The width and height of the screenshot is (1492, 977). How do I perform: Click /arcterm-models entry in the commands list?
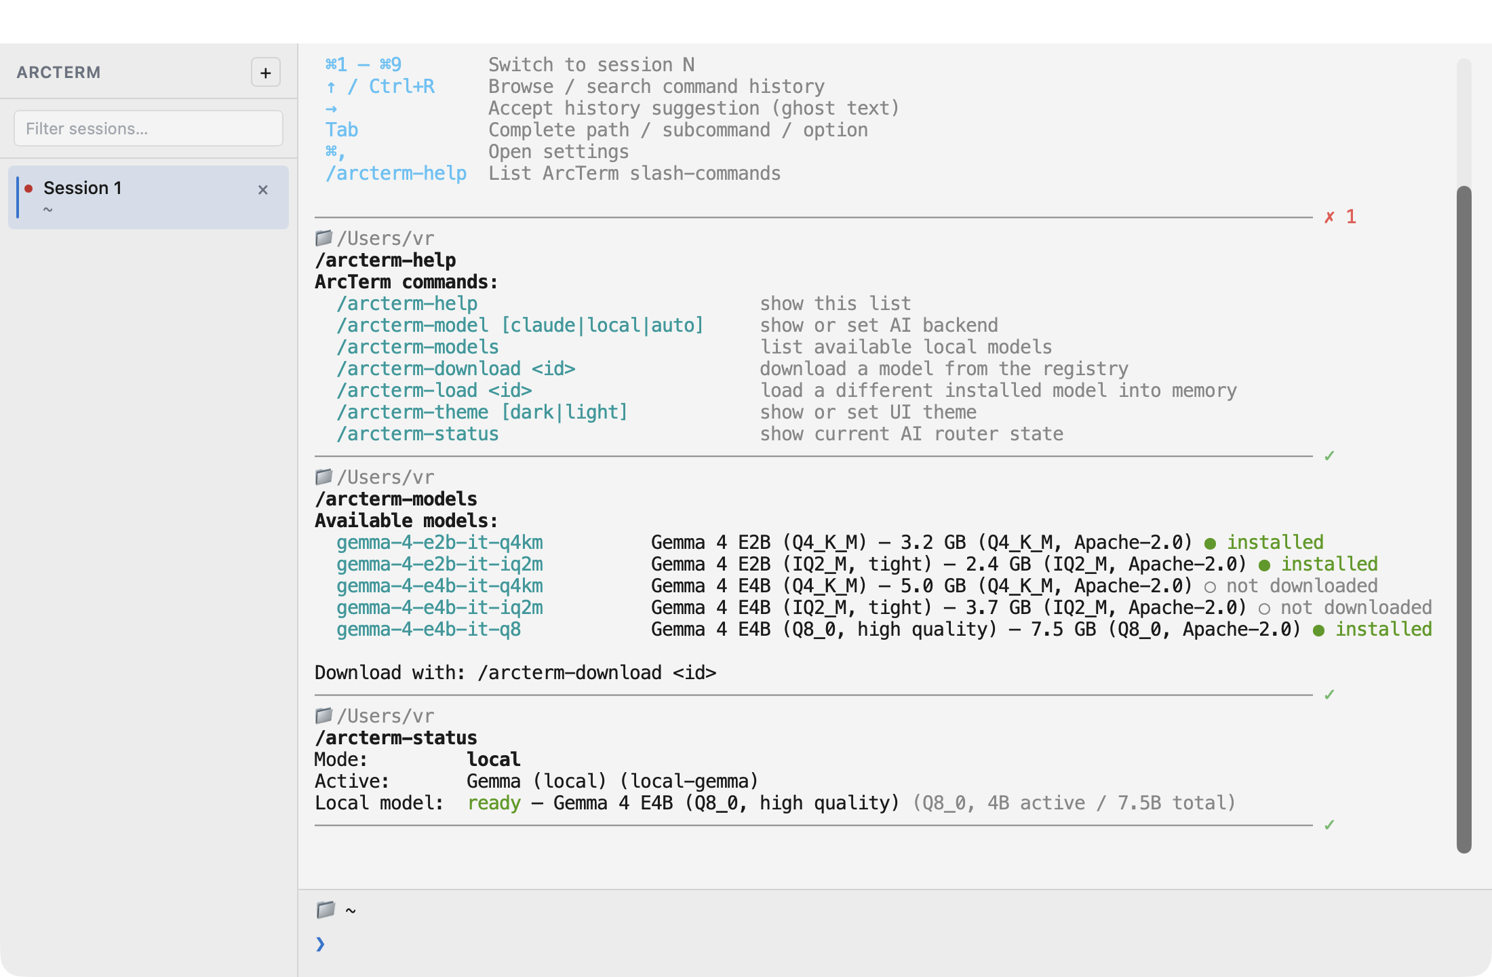coord(418,347)
